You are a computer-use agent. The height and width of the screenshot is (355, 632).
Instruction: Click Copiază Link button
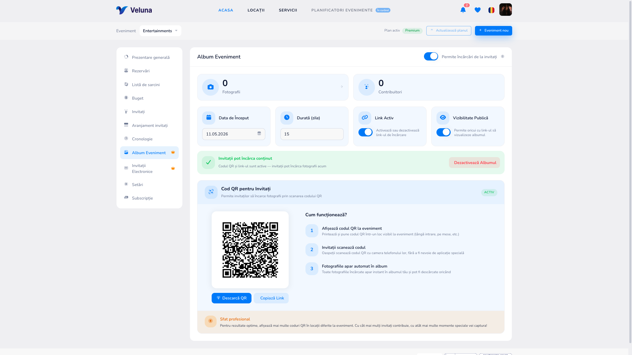(271, 298)
